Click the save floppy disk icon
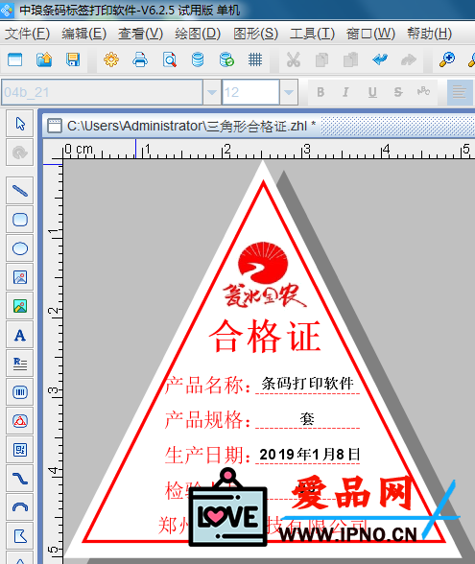The height and width of the screenshot is (564, 475). tap(73, 59)
